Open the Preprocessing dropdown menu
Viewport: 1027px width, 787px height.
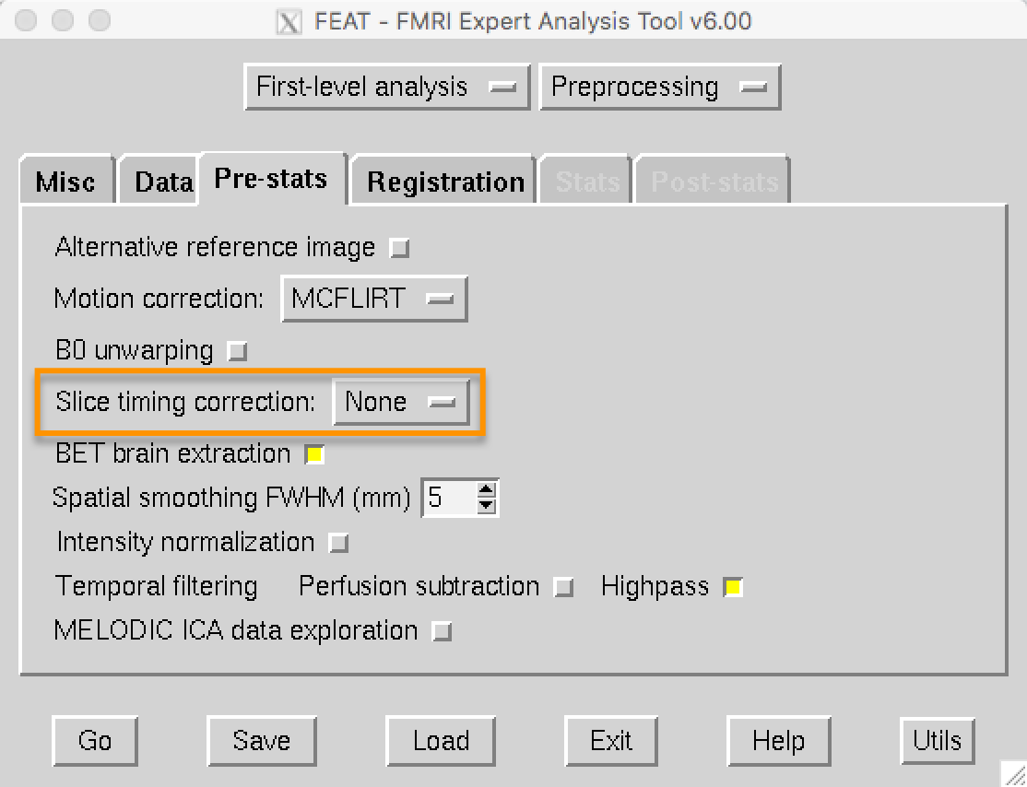[x=659, y=87]
